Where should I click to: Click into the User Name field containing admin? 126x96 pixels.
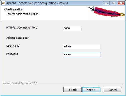pyautogui.click(x=82, y=46)
